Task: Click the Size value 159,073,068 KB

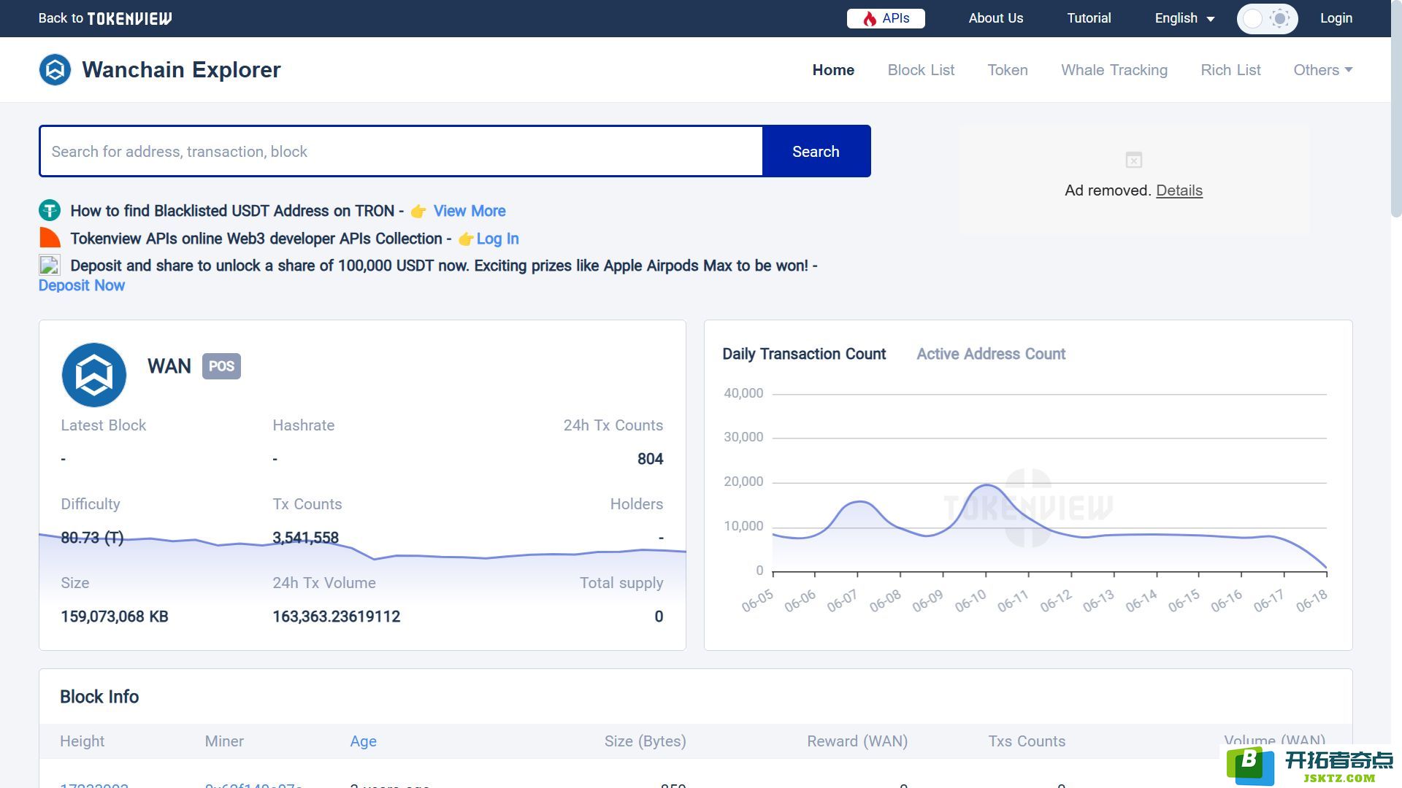Action: 115,617
